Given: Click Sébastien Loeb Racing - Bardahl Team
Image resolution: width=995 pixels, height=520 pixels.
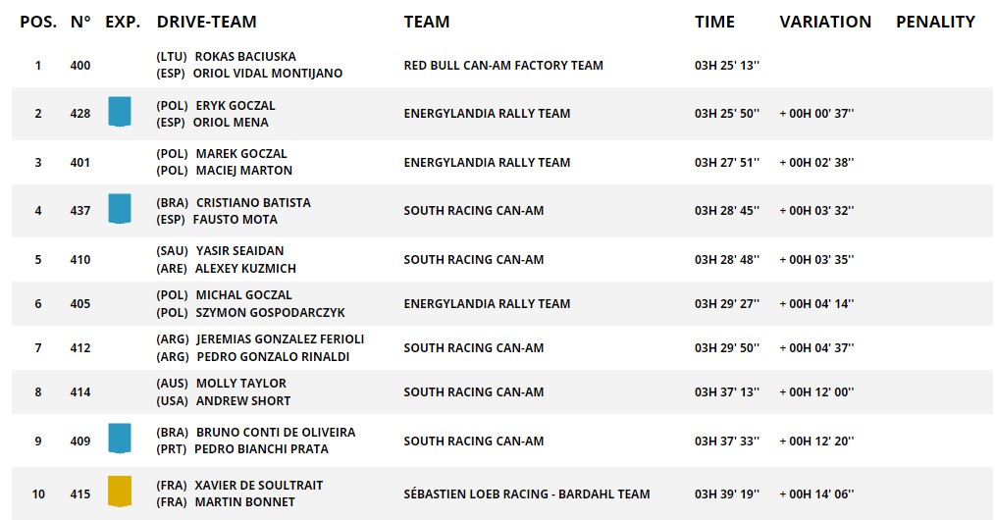Looking at the screenshot, I should coord(527,494).
